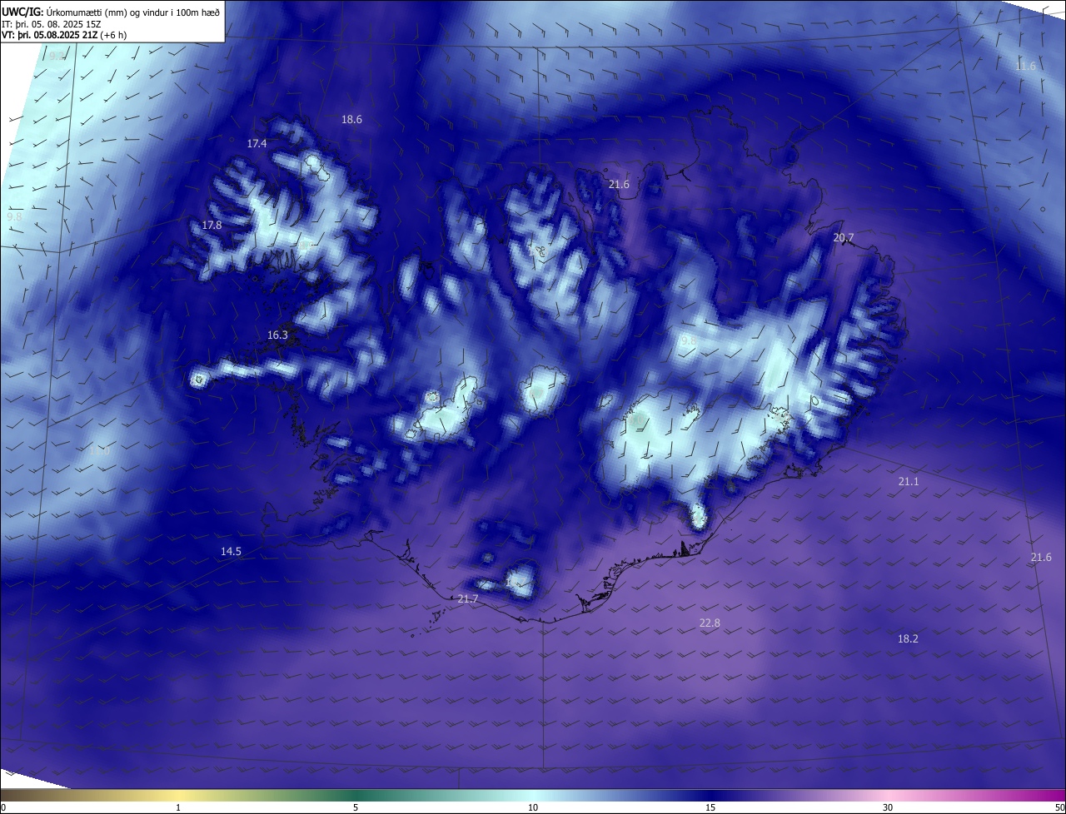
Task: Click the map title line beginning "UWC/IG: Úrkomumætti (mm)"
Action: [x=111, y=12]
